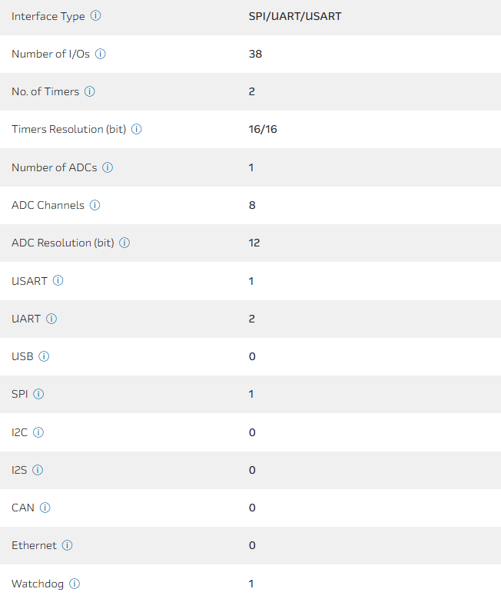Click the info icon beside Interface Type
The height and width of the screenshot is (602, 501).
(x=95, y=16)
